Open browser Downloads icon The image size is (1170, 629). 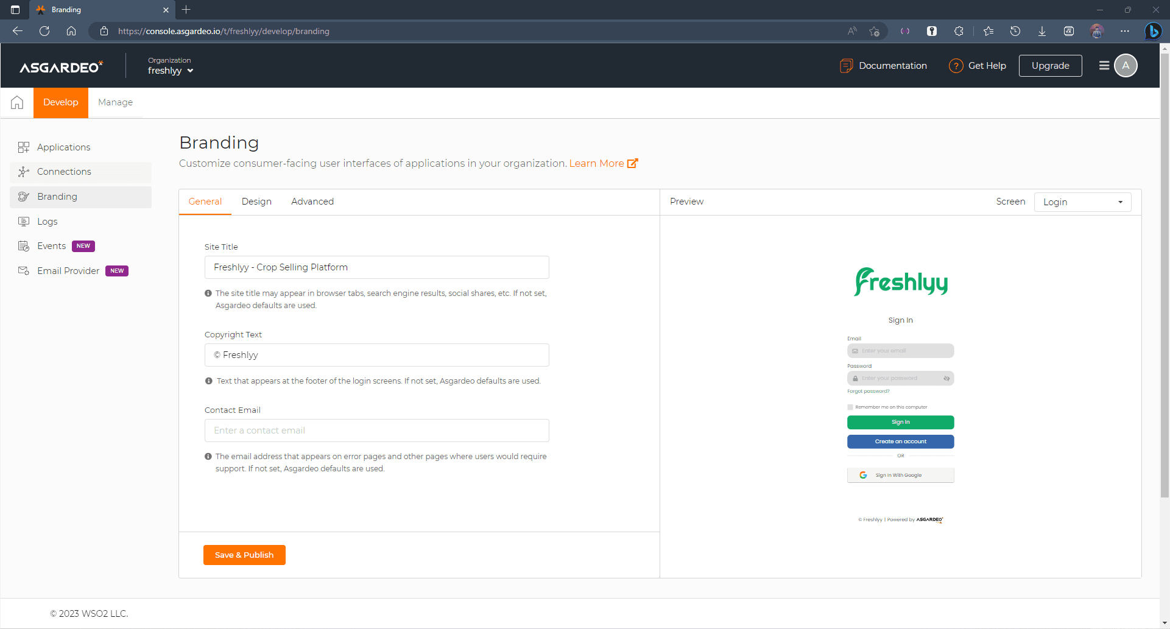pyautogui.click(x=1042, y=31)
